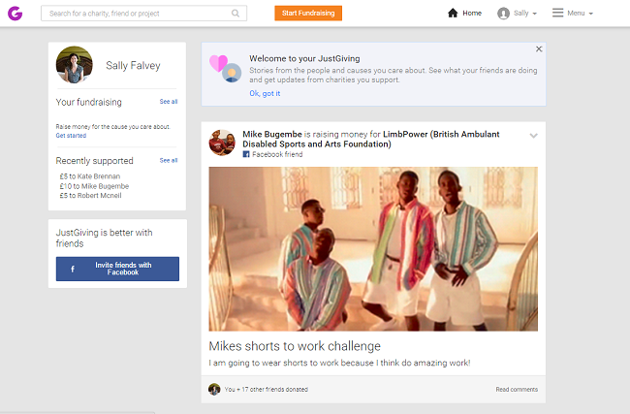Viewport: 630px width, 414px height.
Task: Open See all for Recently supported
Action: [x=169, y=160]
